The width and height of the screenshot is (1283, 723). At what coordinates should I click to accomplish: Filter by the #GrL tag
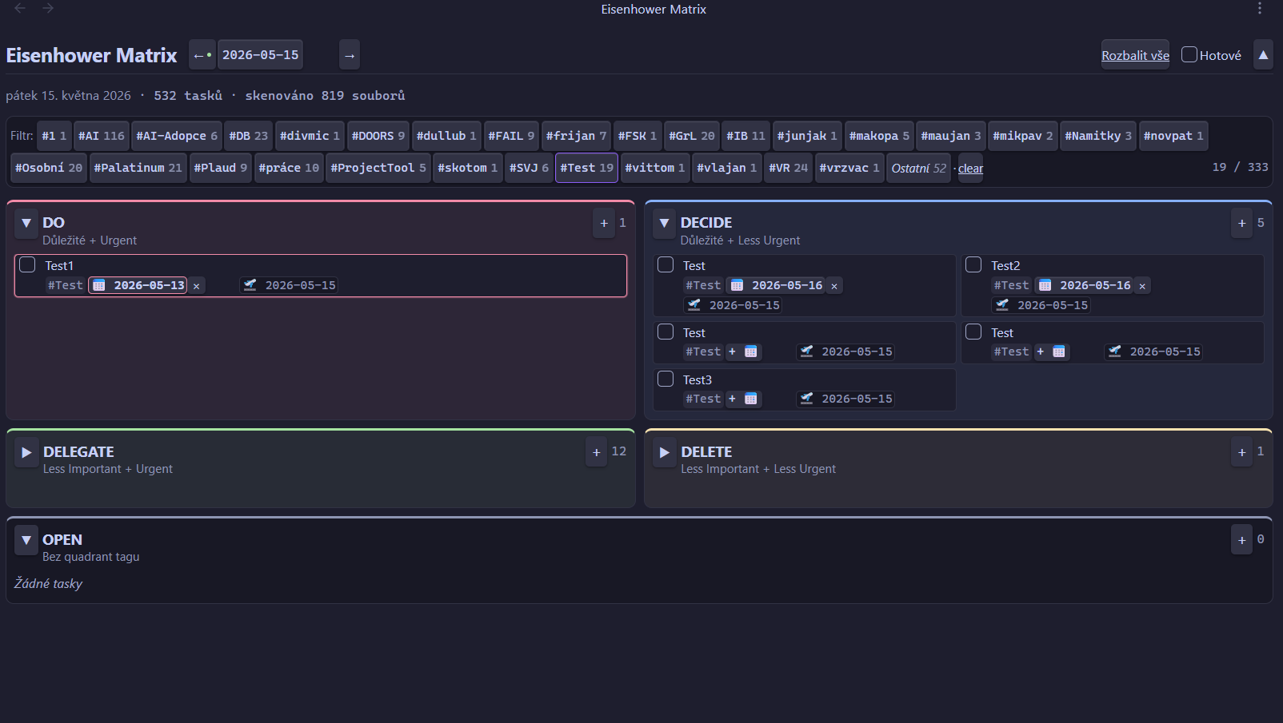click(692, 136)
